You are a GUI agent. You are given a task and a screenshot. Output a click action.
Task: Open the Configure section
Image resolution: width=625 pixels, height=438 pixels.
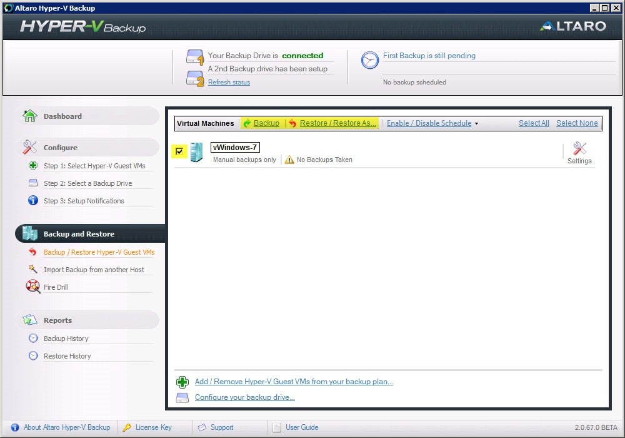(x=87, y=147)
